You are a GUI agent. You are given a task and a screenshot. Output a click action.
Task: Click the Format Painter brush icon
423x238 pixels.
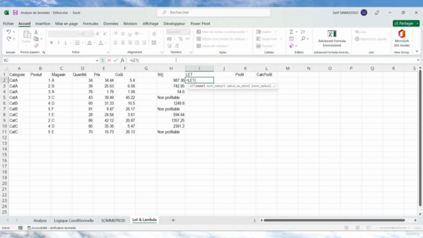(x=36, y=46)
